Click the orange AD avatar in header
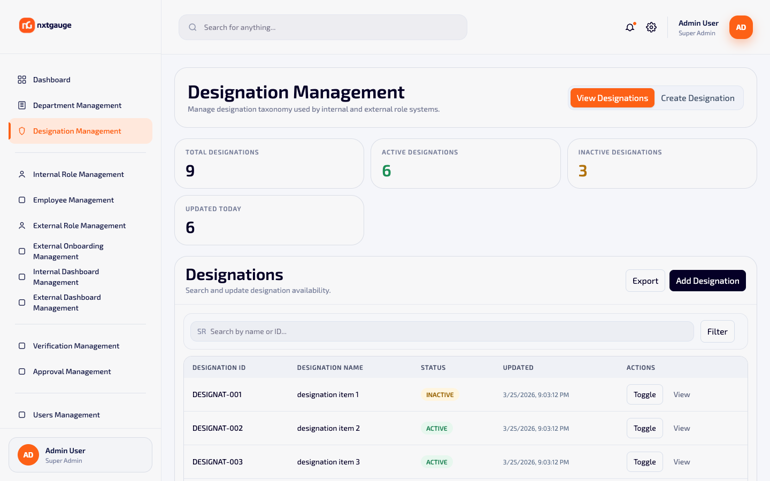This screenshot has height=481, width=770. 741,27
